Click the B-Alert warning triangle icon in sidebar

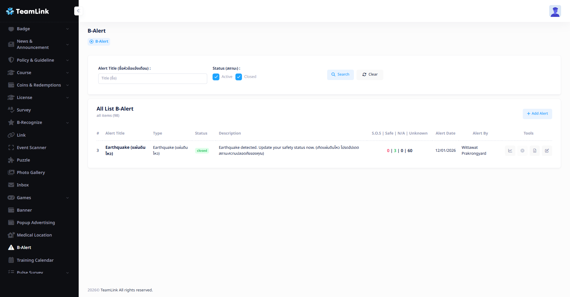pos(11,247)
